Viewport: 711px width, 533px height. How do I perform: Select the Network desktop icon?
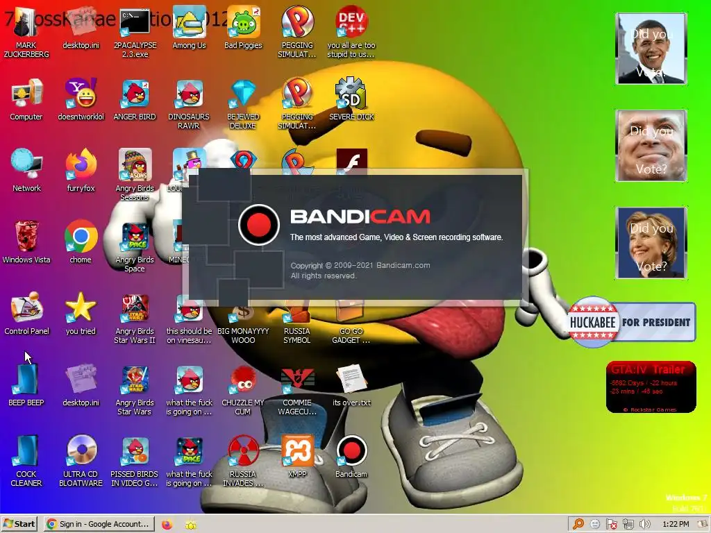point(26,171)
